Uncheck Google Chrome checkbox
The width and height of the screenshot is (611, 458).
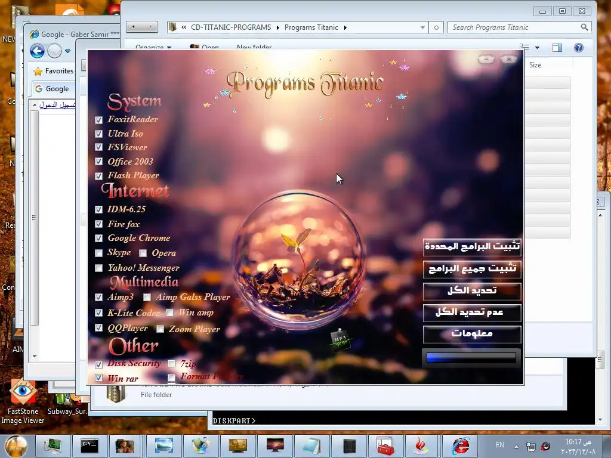point(99,238)
